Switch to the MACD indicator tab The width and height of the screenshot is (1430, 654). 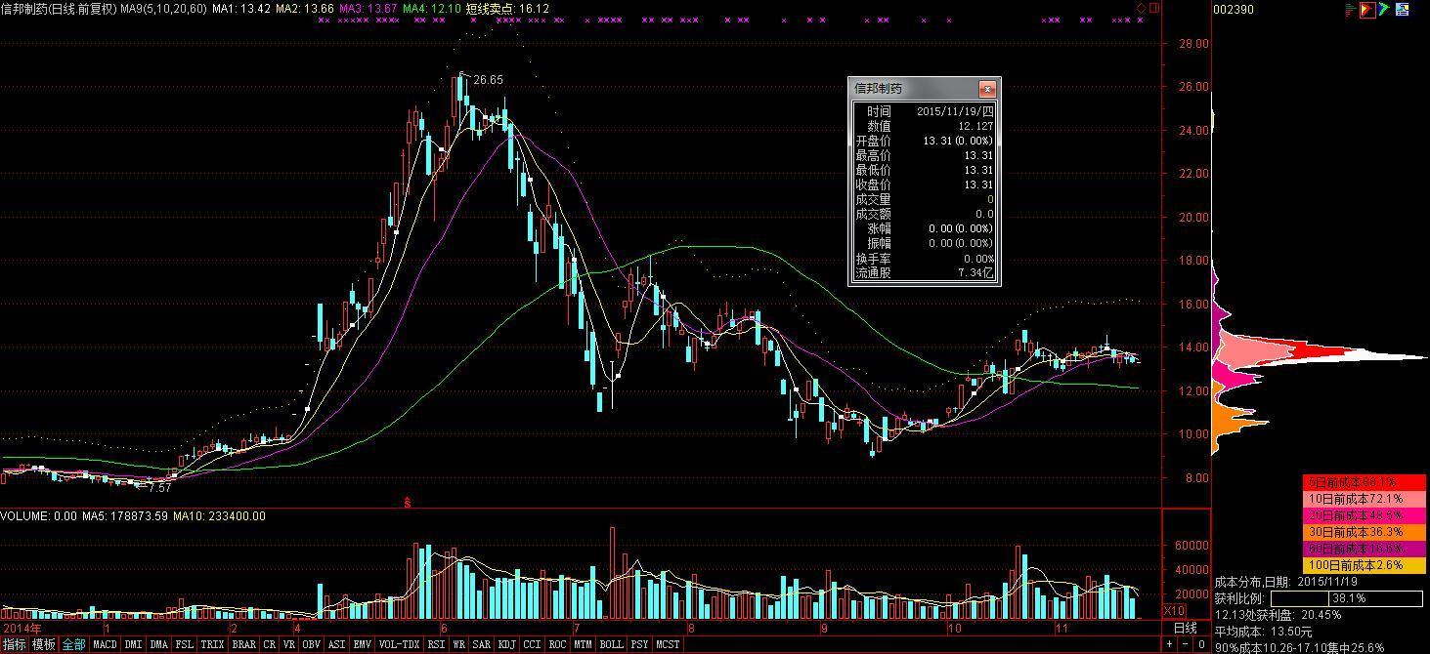[x=105, y=645]
